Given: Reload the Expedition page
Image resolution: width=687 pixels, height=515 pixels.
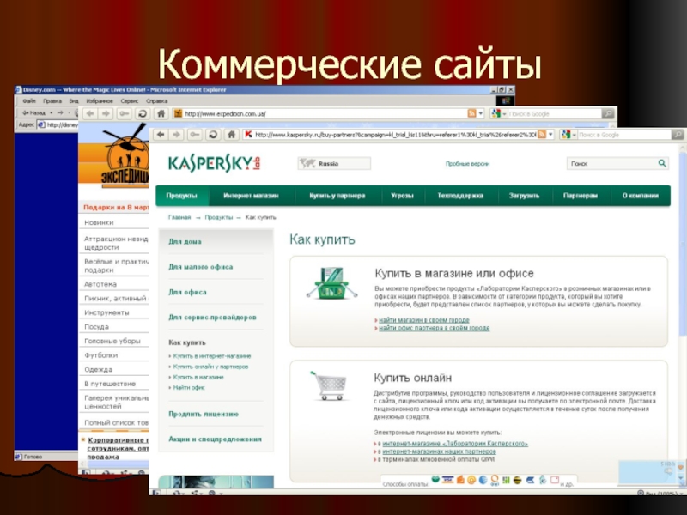Looking at the screenshot, I should click(143, 114).
